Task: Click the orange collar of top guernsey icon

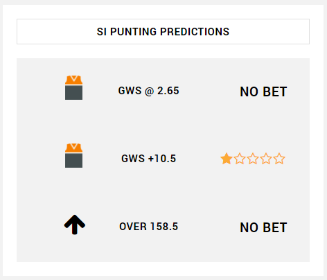Action: [x=73, y=80]
